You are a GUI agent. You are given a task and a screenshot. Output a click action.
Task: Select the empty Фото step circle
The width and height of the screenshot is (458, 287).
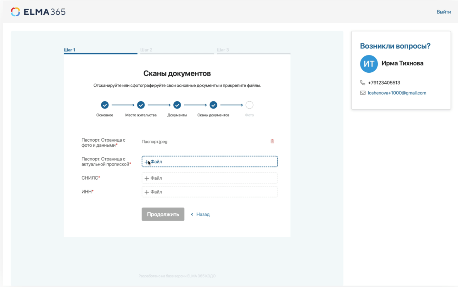coord(249,105)
